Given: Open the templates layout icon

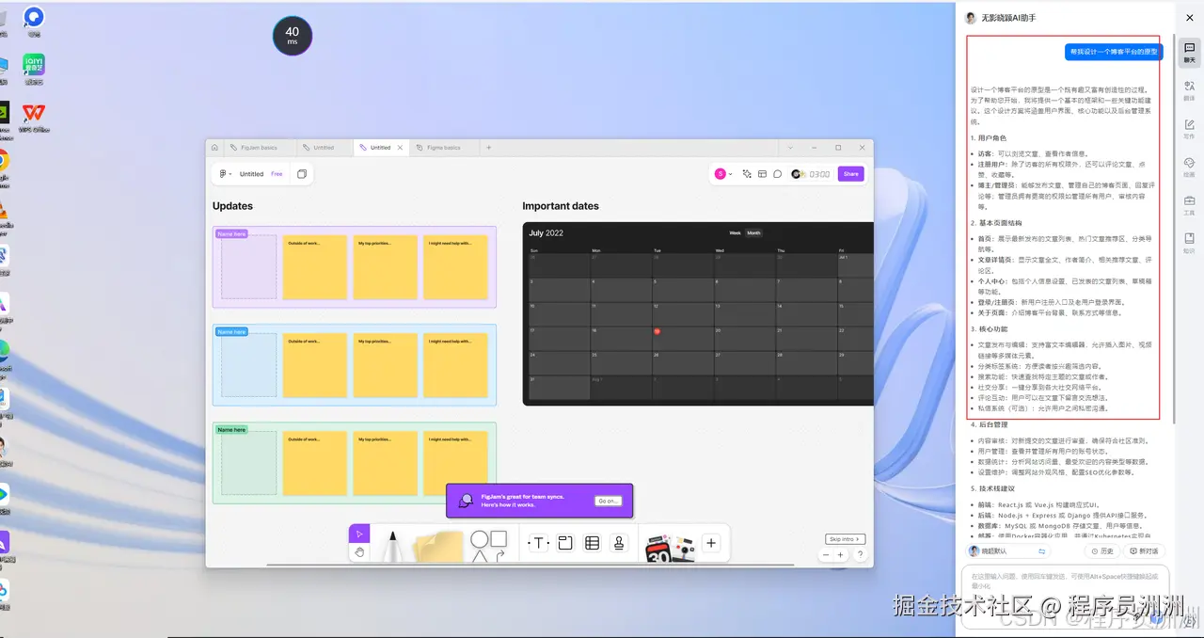Looking at the screenshot, I should click(763, 174).
